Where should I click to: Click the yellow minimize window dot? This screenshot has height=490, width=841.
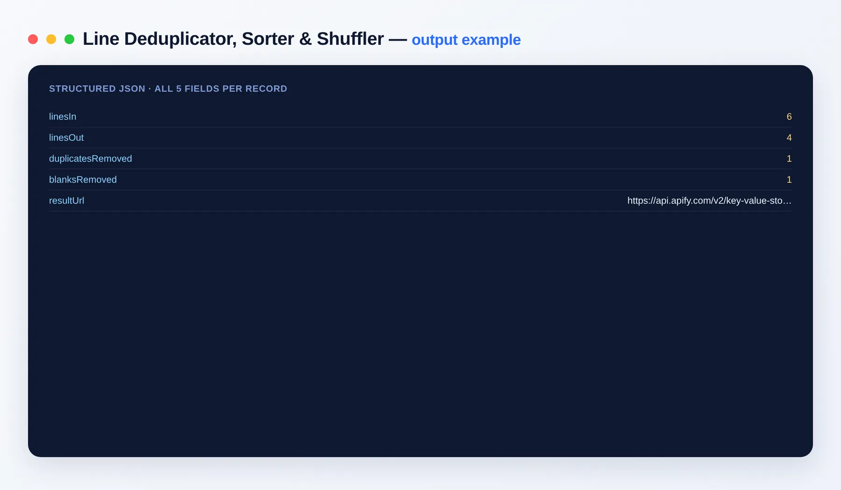(x=51, y=39)
